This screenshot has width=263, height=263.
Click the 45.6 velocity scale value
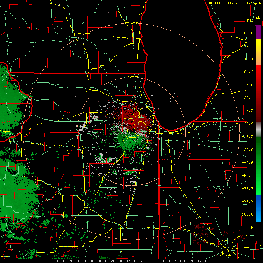pos(249,85)
